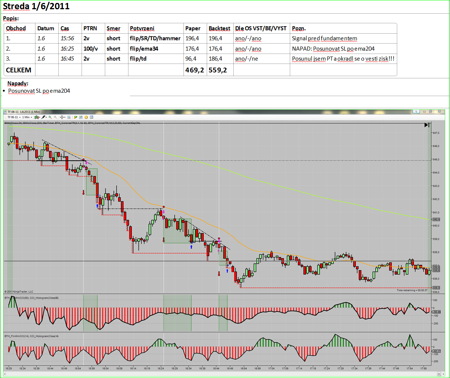Expand the 1 Min interval dropdown
450x378 pixels.
click(27, 117)
